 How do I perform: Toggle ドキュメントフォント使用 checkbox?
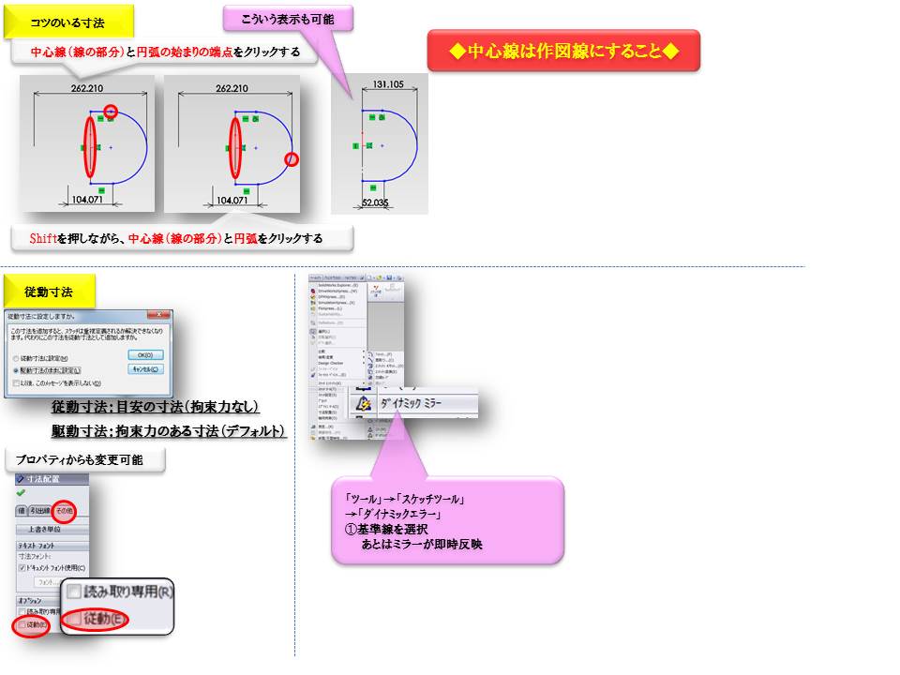(22, 567)
